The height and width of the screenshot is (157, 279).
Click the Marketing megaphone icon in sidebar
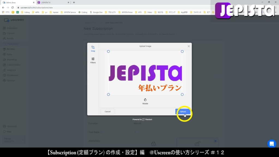(4, 60)
